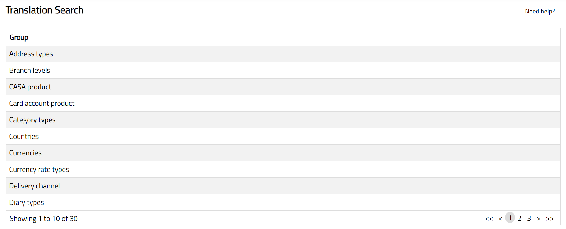
Task: Select the Card account product row
Action: tap(42, 103)
